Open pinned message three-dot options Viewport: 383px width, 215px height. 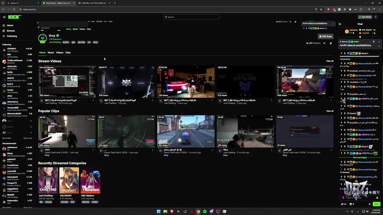379,42
